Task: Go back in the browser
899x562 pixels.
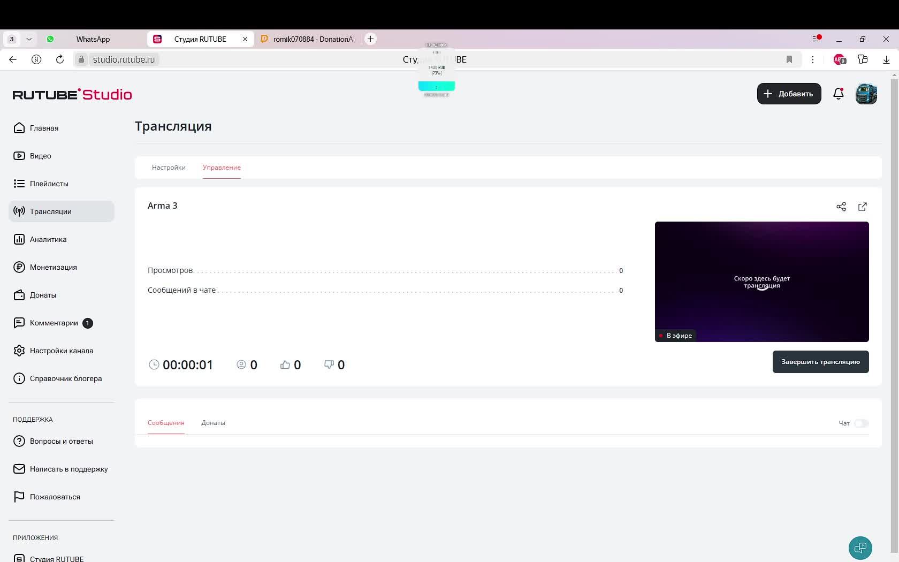Action: click(x=13, y=59)
